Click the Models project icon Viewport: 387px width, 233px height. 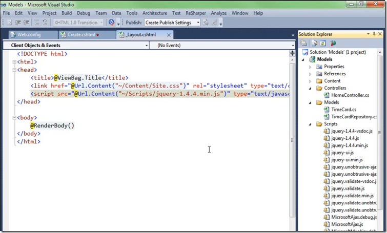click(x=313, y=59)
